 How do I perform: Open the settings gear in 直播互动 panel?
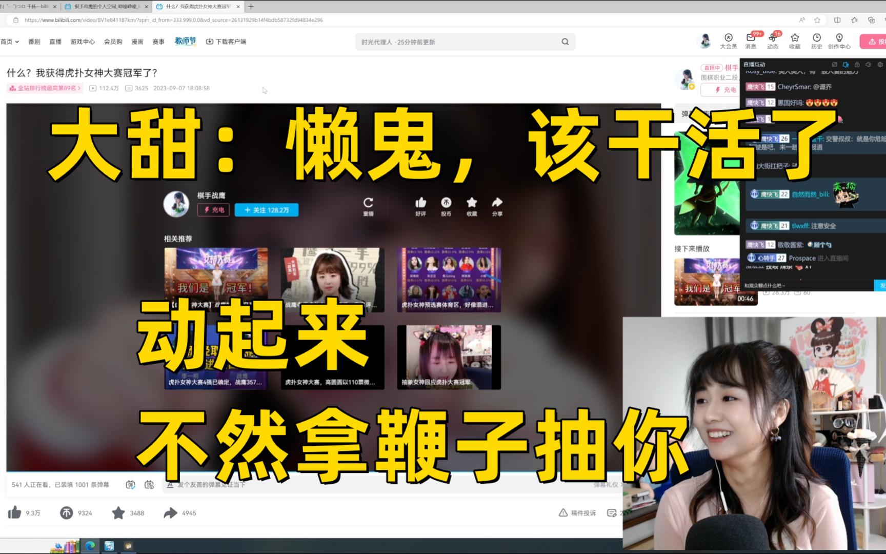(880, 65)
